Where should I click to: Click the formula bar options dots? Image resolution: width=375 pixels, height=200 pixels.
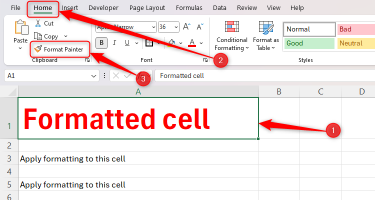pyautogui.click(x=104, y=76)
